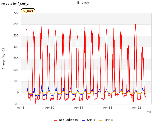Click the Apr 22 tick label
This screenshot has height=125, width=167.
[136, 108]
